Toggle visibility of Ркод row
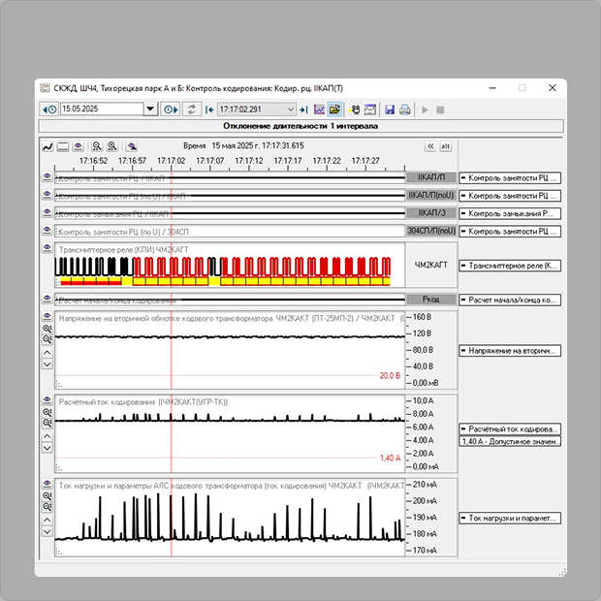 point(47,299)
